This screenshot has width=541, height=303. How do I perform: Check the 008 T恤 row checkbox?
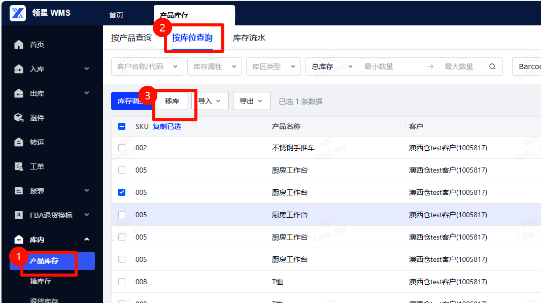coord(122,282)
